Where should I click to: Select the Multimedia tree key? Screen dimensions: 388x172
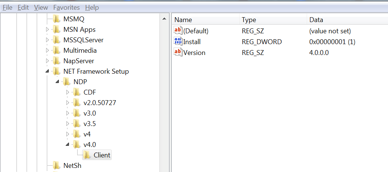(x=80, y=50)
